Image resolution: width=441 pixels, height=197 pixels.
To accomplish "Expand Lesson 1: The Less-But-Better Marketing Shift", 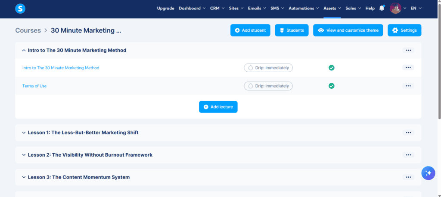I will tap(24, 133).
